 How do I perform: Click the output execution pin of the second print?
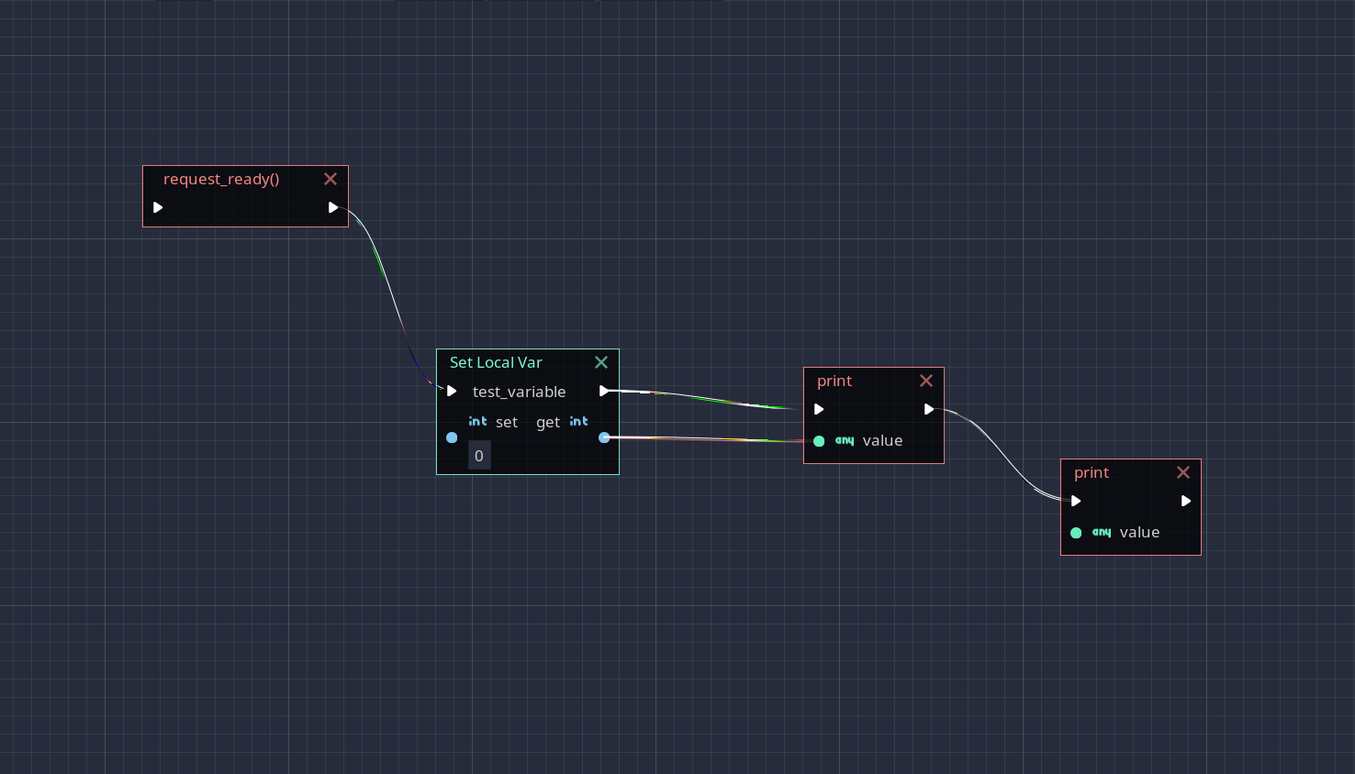1186,501
